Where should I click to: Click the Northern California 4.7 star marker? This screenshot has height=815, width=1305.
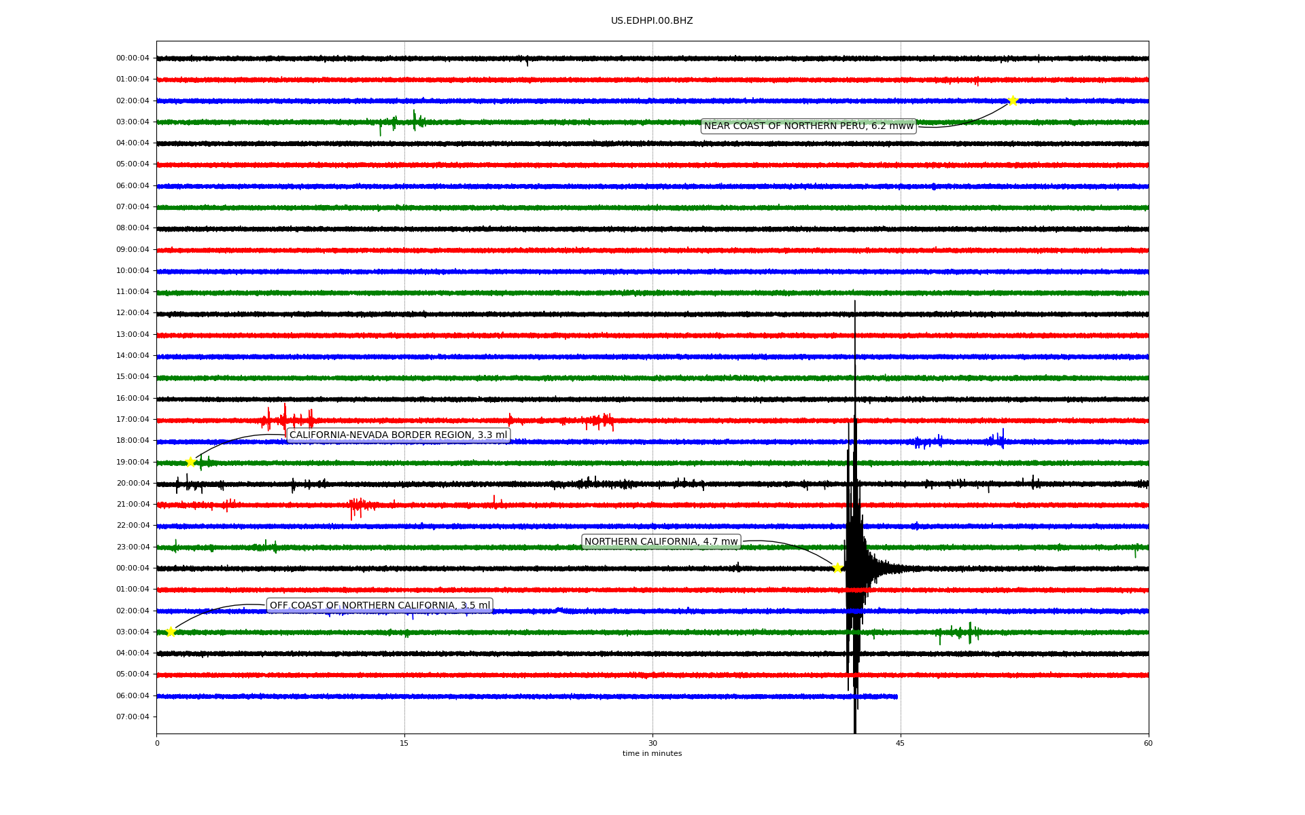[x=837, y=568]
